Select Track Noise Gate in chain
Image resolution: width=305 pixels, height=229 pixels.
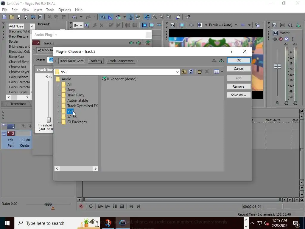(71, 61)
